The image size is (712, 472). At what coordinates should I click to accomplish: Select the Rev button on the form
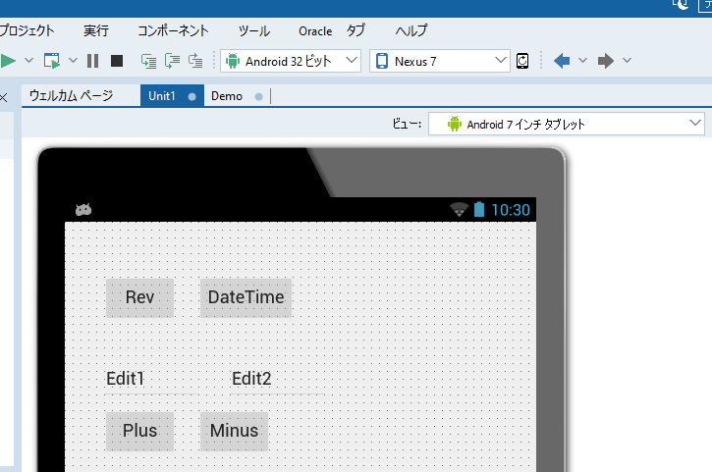[x=139, y=297]
